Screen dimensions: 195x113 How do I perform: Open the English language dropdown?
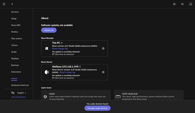coord(22,93)
